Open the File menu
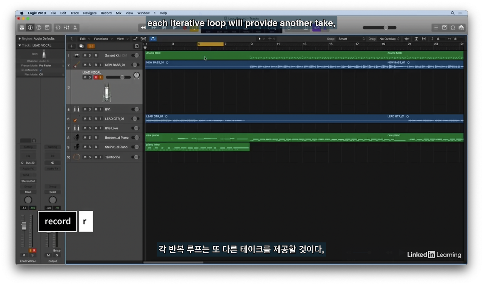Viewport: 483px width, 285px height. (53, 13)
